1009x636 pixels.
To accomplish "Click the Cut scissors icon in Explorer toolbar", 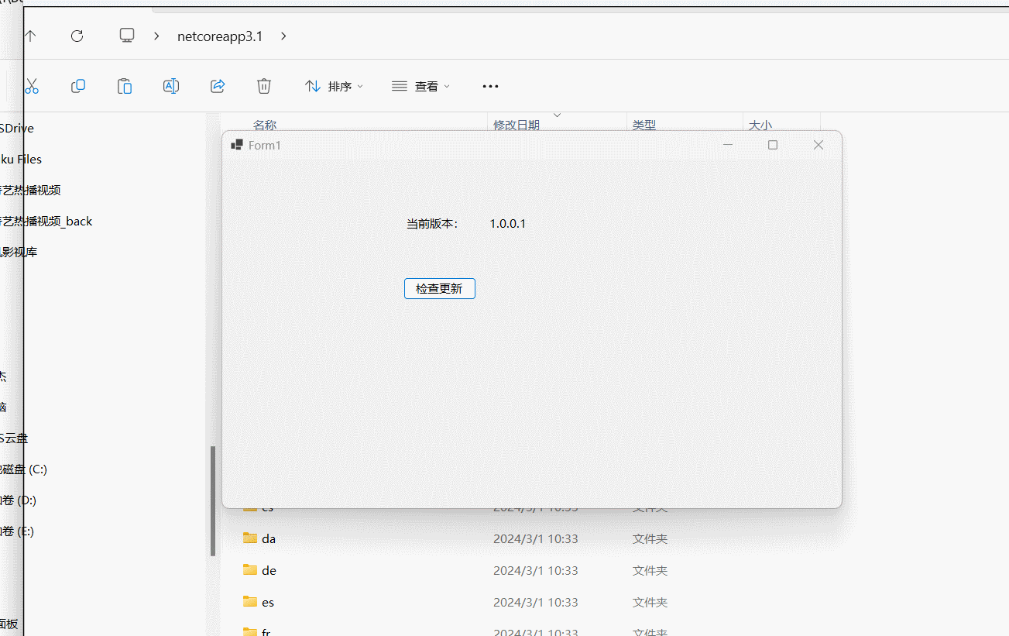I will (x=32, y=86).
